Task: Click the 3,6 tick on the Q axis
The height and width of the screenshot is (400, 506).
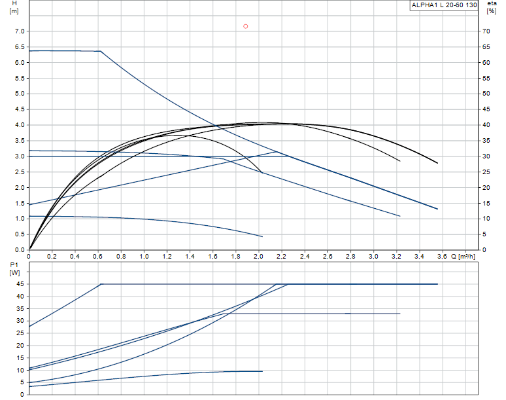Action: point(442,257)
